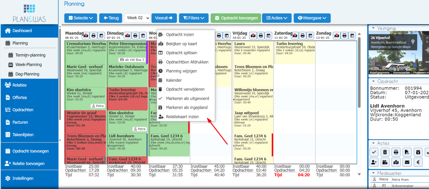Open the map for Maandag
The image size is (429, 189).
coord(85,35)
